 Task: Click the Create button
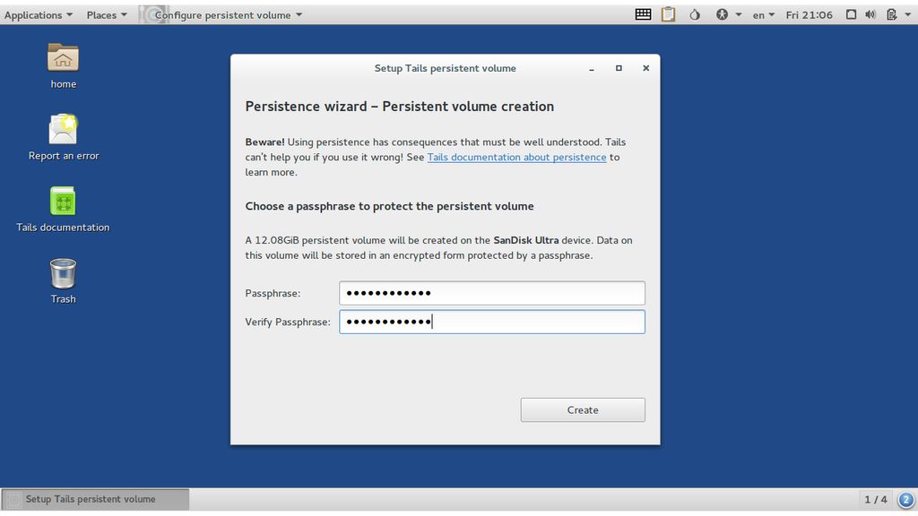click(x=583, y=410)
